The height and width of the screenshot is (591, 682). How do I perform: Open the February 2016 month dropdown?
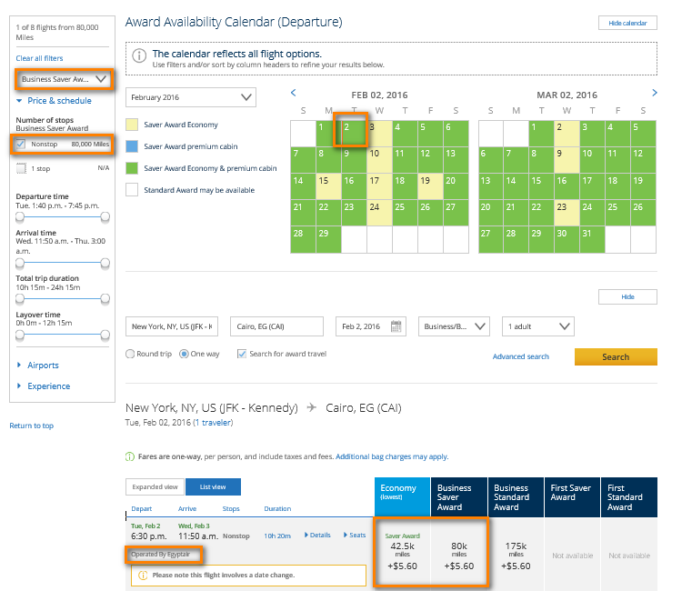[x=192, y=97]
